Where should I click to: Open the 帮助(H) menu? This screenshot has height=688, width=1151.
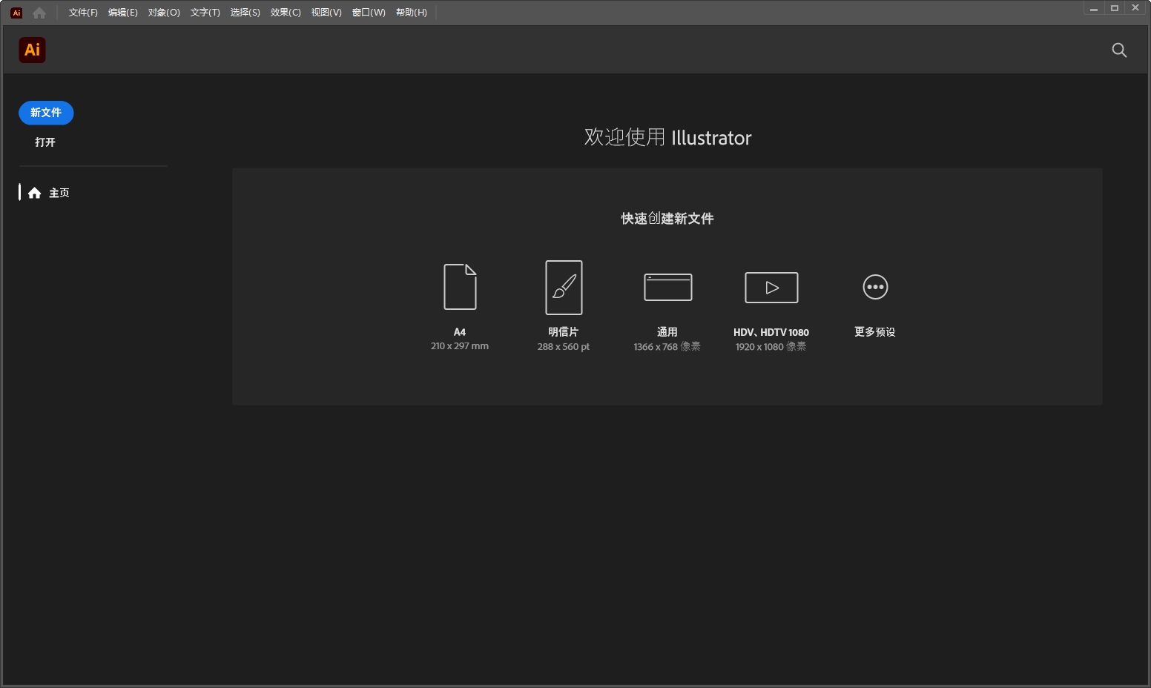[x=411, y=12]
